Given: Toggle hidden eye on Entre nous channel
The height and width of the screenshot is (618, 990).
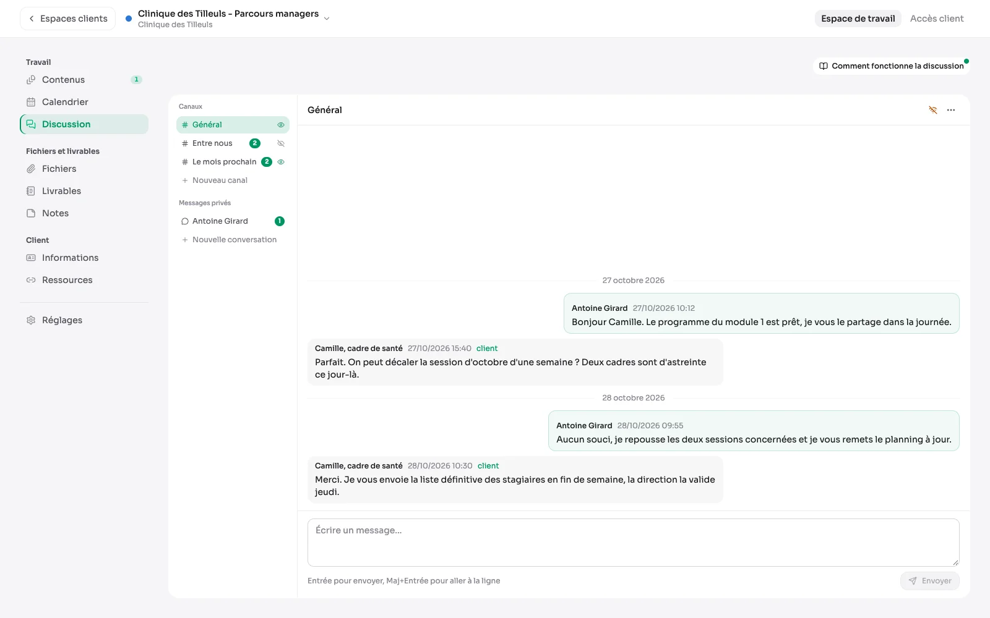Looking at the screenshot, I should point(281,143).
